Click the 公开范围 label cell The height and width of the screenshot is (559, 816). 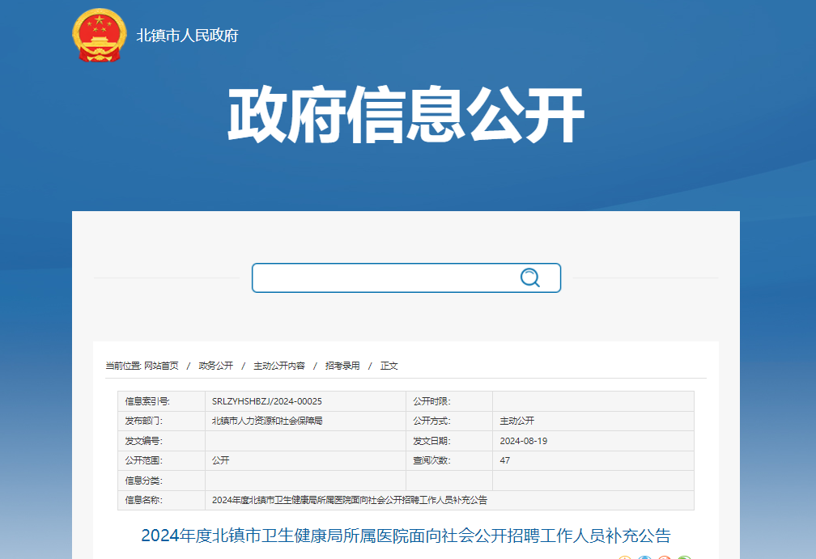pos(161,460)
